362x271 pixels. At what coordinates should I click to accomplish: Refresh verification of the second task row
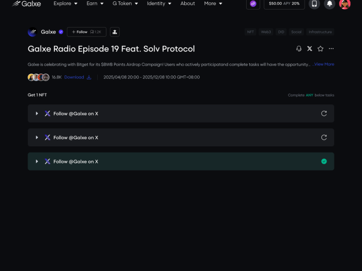click(324, 137)
